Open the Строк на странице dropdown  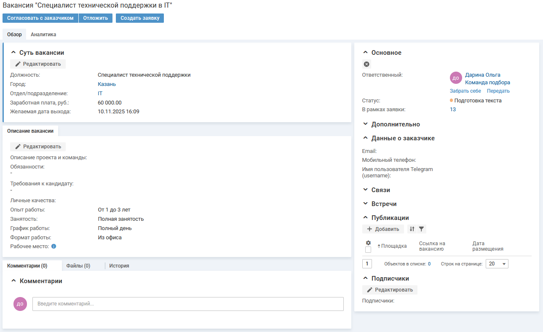coord(497,264)
